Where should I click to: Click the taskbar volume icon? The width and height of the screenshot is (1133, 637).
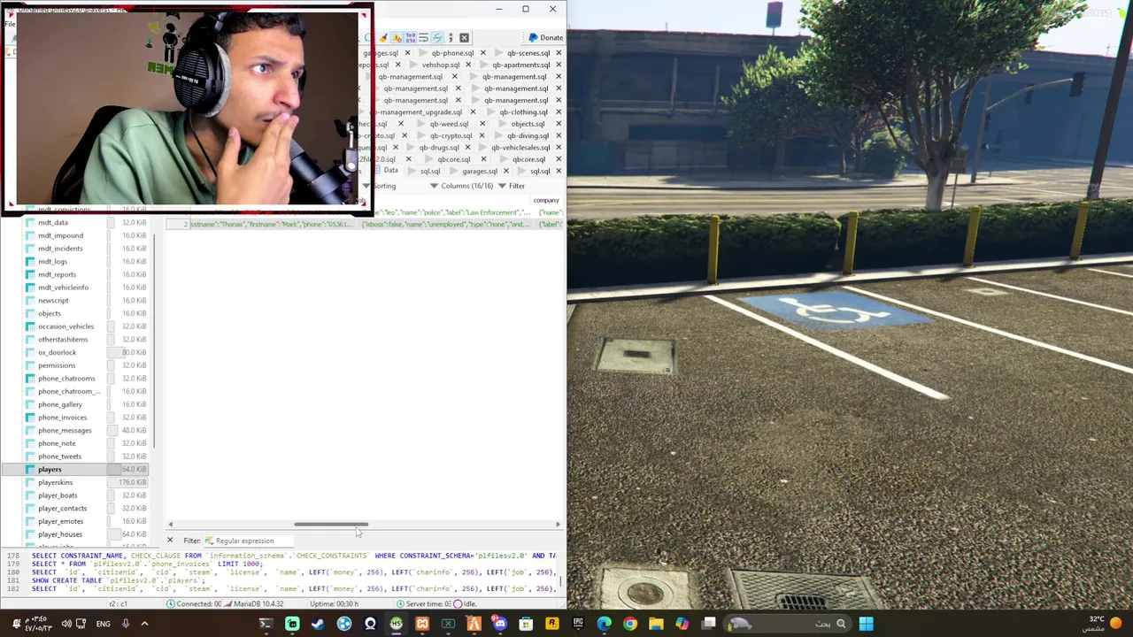(x=66, y=624)
